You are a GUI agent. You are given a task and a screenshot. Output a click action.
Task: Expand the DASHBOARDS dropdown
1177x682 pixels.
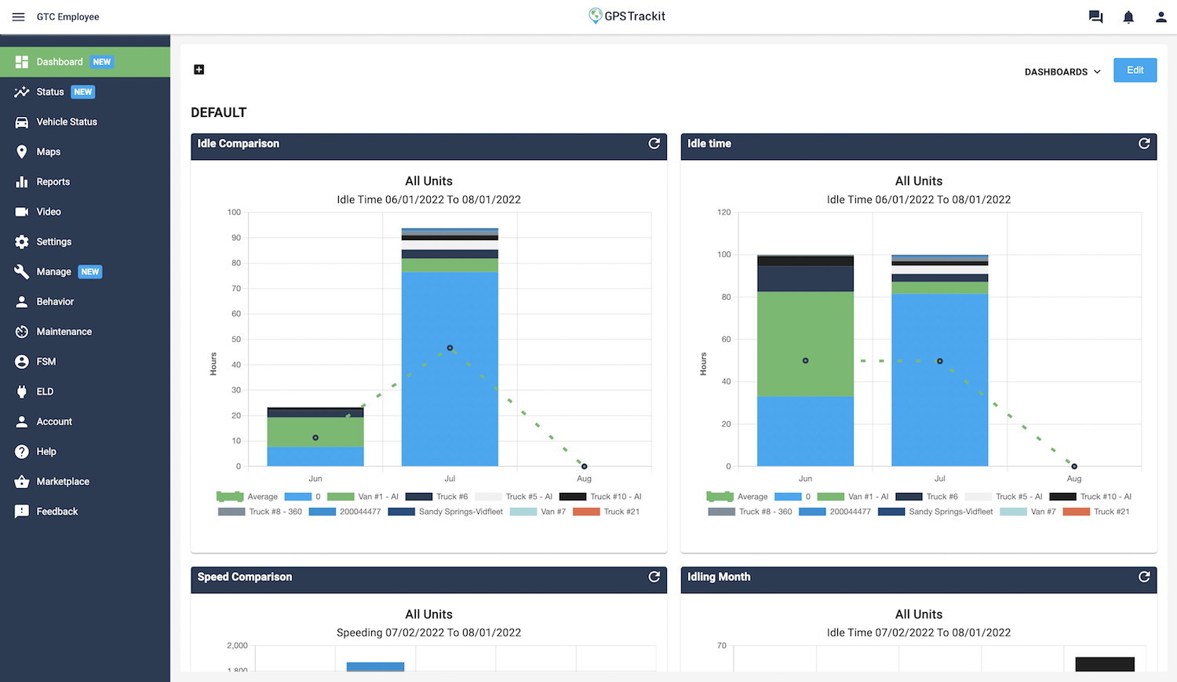pos(1062,71)
